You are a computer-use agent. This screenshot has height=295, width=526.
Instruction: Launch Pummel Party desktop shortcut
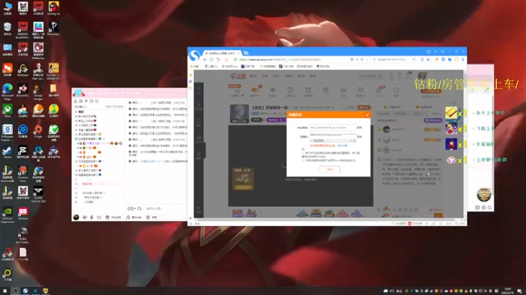pos(23,174)
